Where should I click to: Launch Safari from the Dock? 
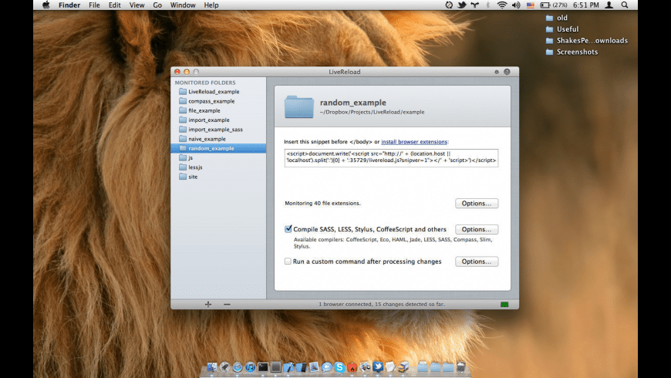[238, 367]
